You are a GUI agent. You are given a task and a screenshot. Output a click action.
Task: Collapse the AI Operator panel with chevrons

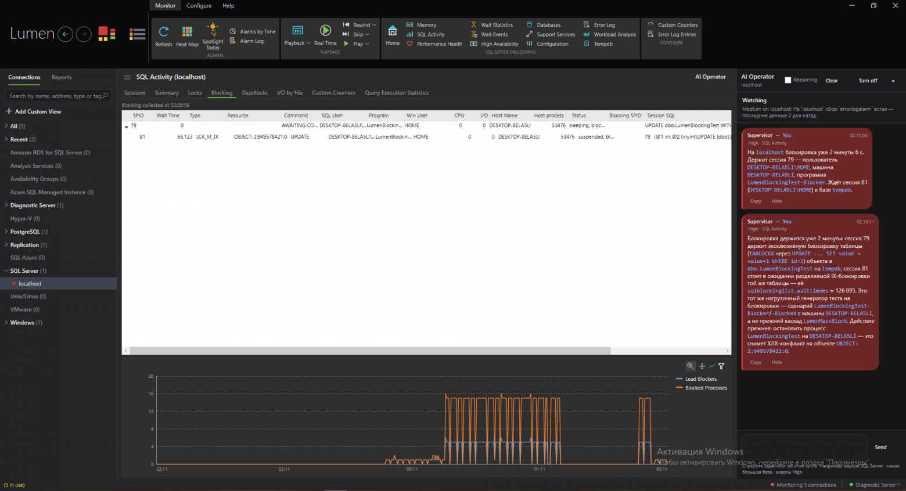coord(893,81)
